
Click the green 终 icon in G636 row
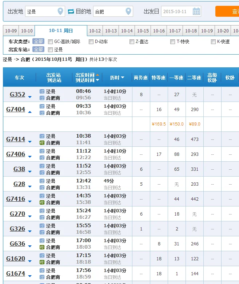[42, 247]
